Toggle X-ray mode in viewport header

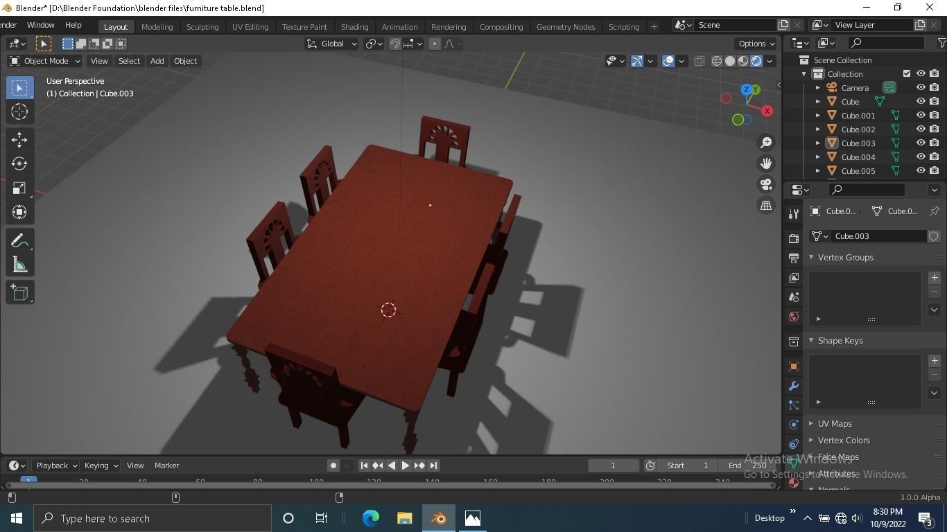[699, 61]
